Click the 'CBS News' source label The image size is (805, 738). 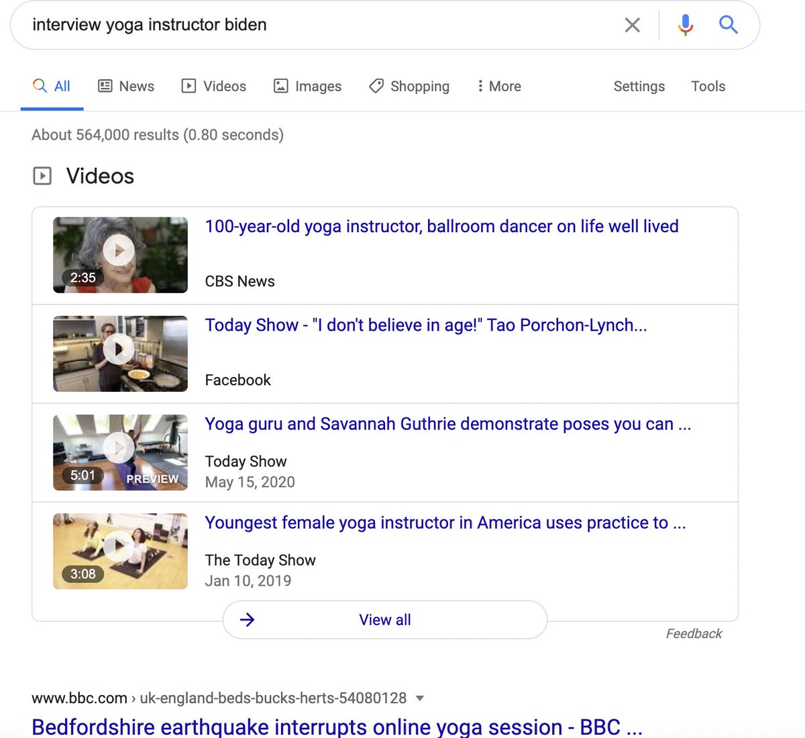click(x=239, y=281)
